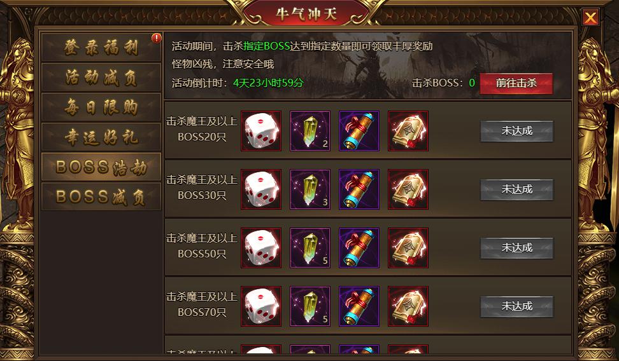Click the red alert badge on 登录福利
Viewport: 619px width, 361px height.
tap(156, 38)
